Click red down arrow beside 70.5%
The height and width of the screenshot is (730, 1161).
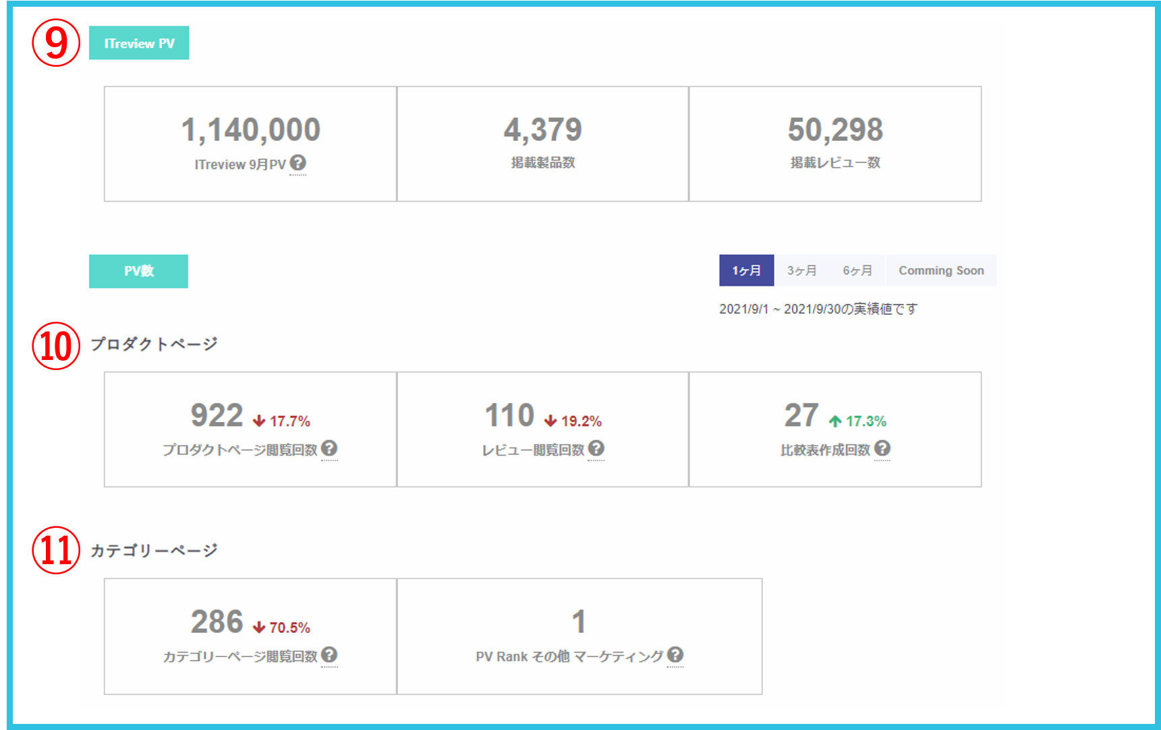pyautogui.click(x=259, y=628)
